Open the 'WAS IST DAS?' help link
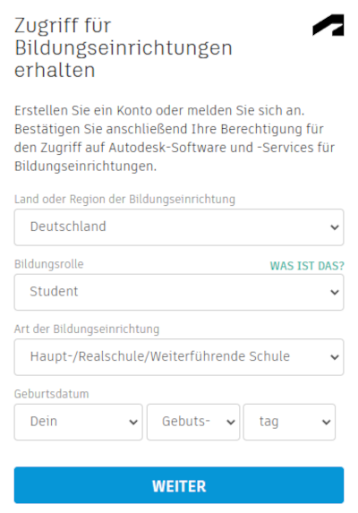 307,266
